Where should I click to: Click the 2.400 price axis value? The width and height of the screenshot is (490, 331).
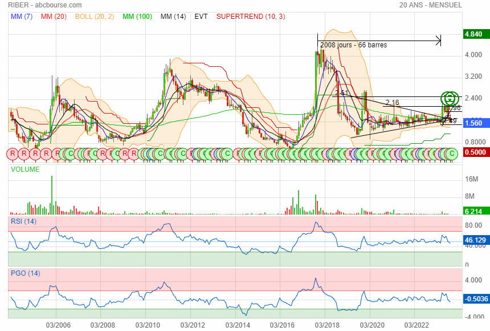coord(473,98)
